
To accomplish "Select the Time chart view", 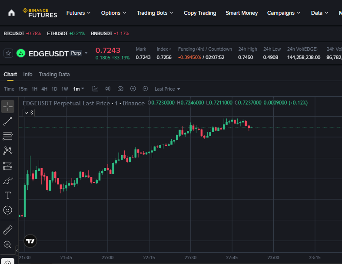I will point(9,89).
